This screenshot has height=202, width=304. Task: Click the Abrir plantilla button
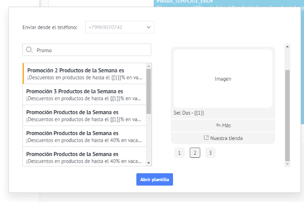[x=155, y=179]
